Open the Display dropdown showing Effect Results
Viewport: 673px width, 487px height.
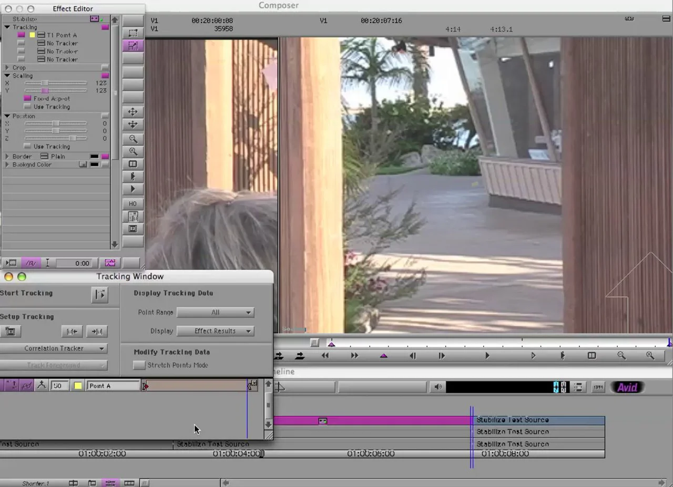(x=216, y=331)
